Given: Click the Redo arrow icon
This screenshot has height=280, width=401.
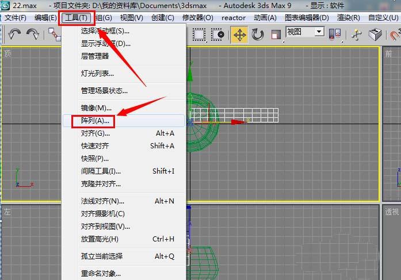Looking at the screenshot, I should coord(33,34).
